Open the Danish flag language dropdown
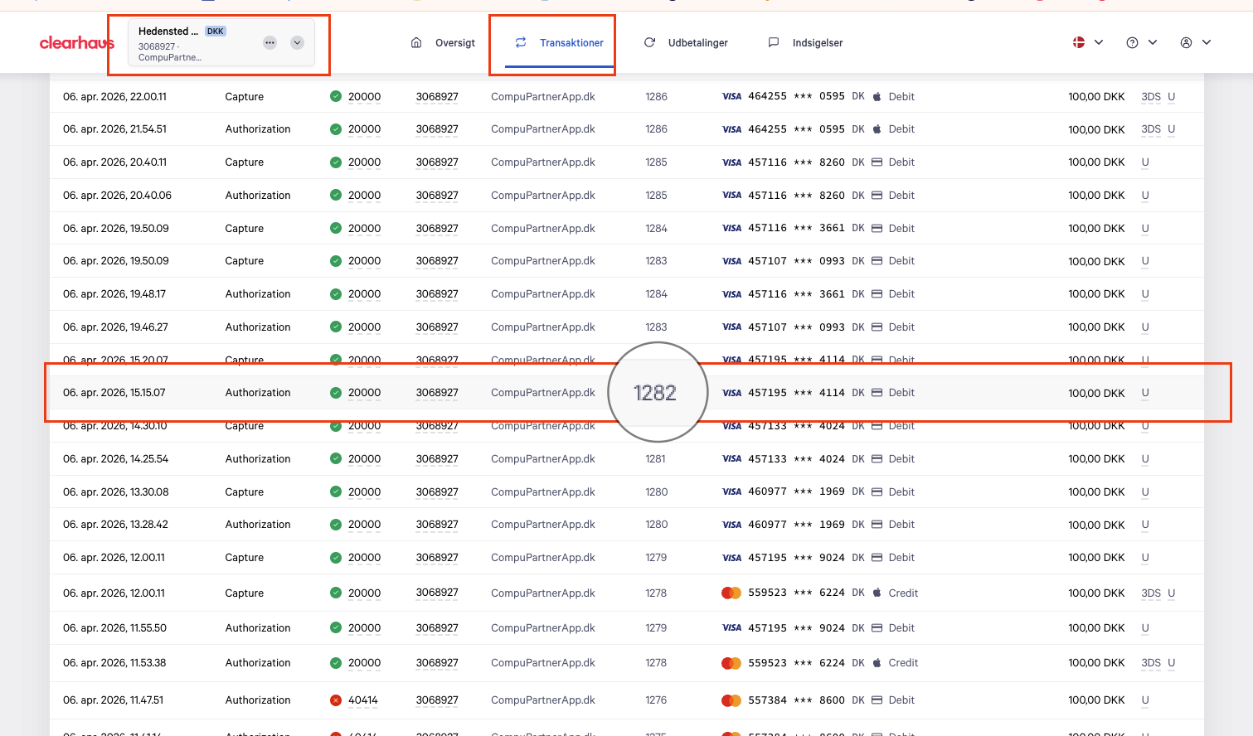The image size is (1253, 736). pos(1088,42)
